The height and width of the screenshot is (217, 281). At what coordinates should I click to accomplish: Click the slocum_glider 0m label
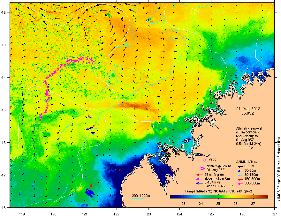(x=217, y=179)
